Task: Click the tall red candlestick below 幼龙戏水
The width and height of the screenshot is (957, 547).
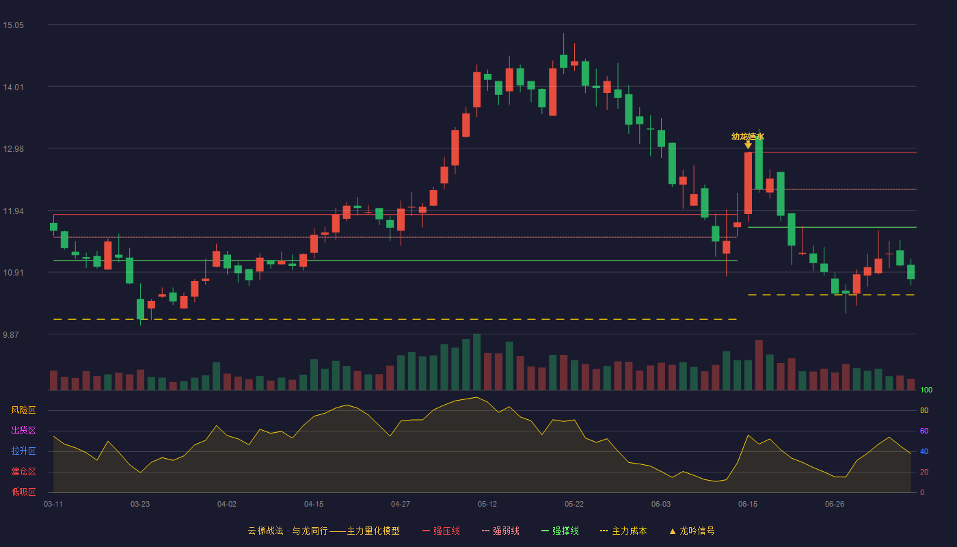Action: [x=748, y=183]
